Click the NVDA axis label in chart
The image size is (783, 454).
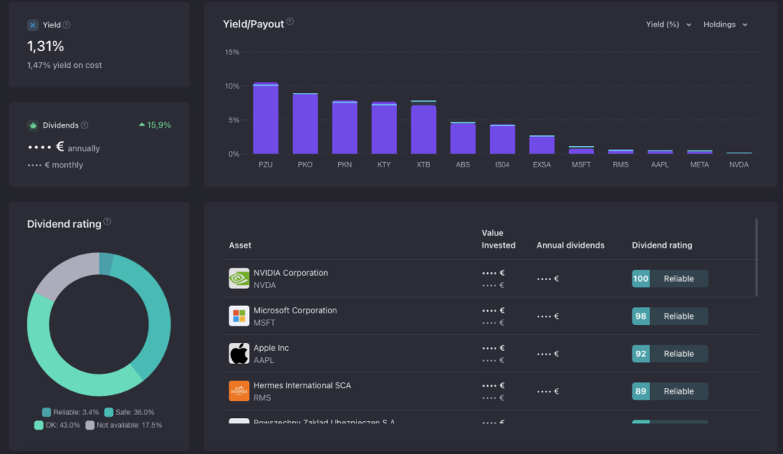(739, 164)
